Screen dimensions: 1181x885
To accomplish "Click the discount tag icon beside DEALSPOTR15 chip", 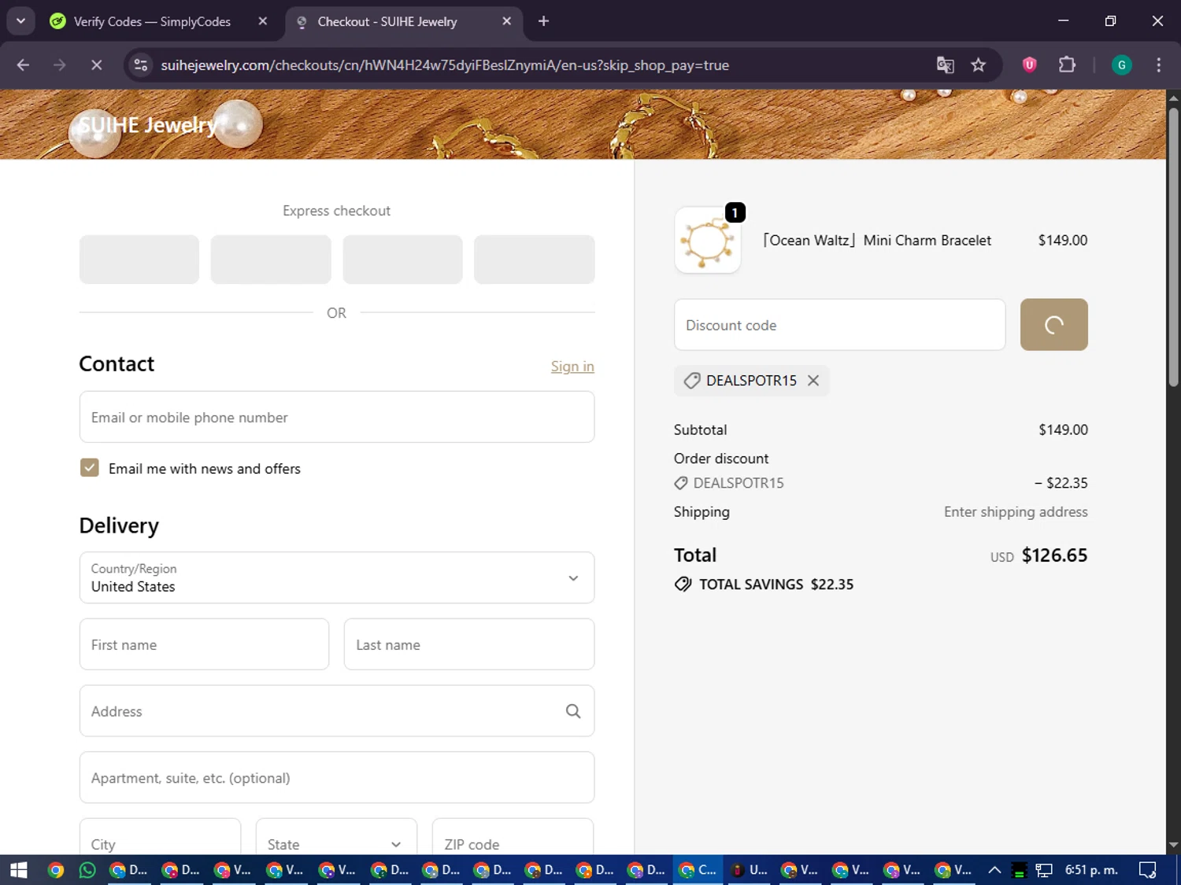I will [x=691, y=381].
